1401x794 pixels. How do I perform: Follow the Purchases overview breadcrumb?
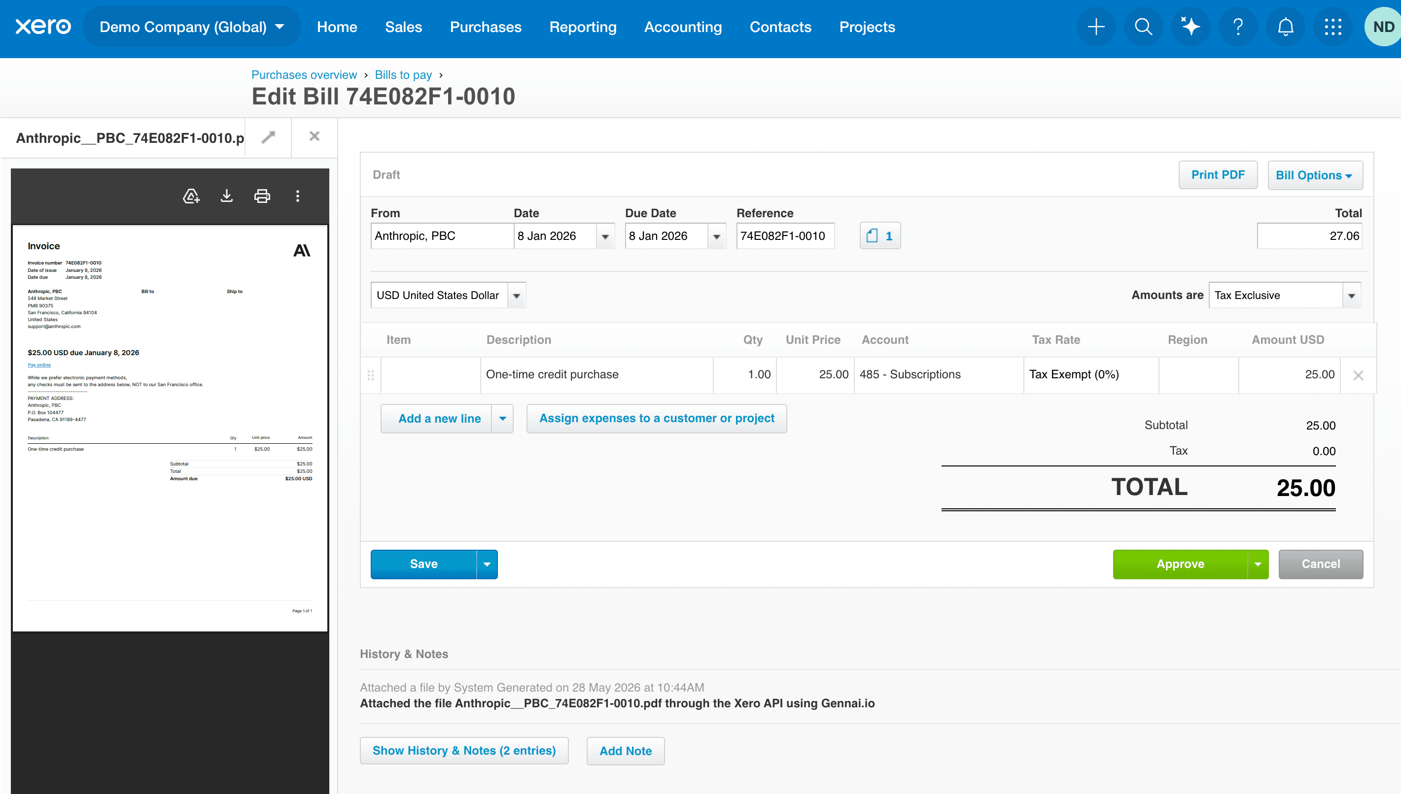pyautogui.click(x=304, y=75)
